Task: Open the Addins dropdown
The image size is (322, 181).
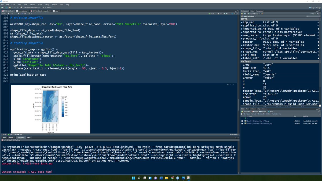Action: point(49,8)
